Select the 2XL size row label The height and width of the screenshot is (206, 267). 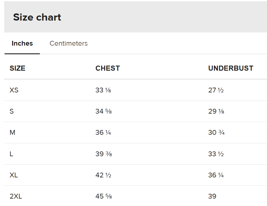pos(16,196)
